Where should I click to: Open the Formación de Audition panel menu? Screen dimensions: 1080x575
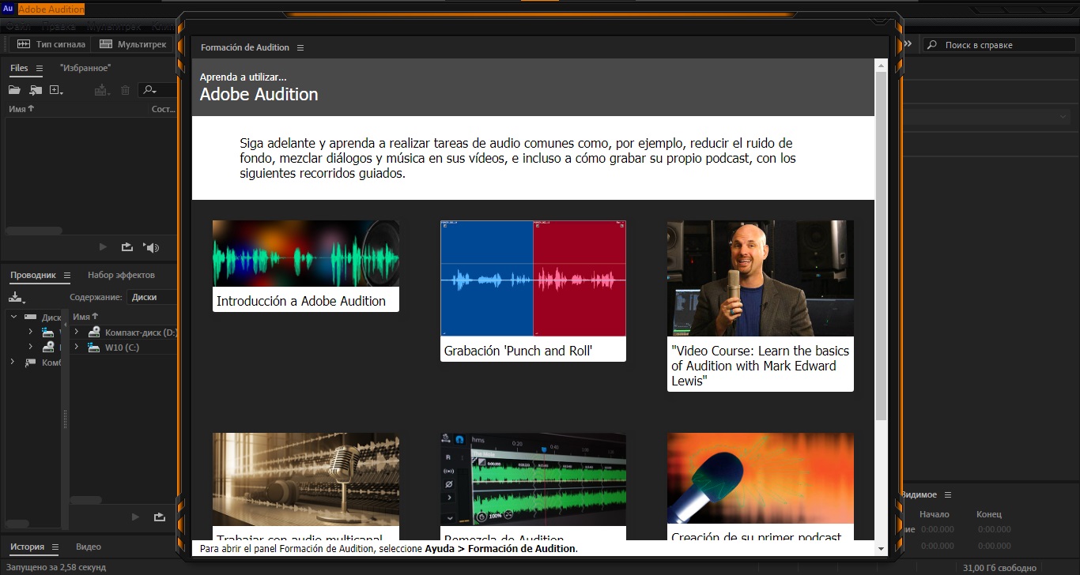tap(300, 48)
